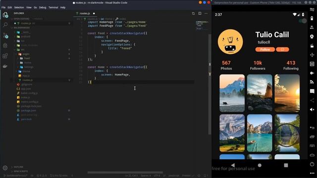Select the routes.js editor tab

point(85,13)
